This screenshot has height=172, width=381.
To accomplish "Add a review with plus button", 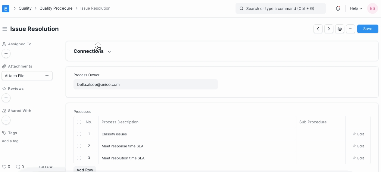I will click(6, 98).
